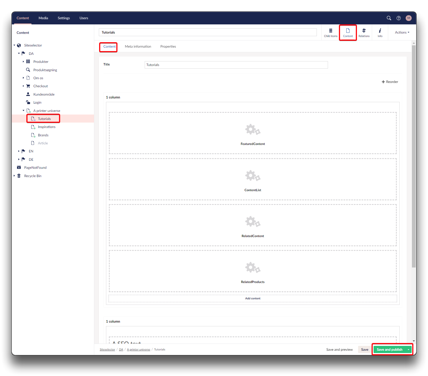Open the search magnifier in top bar
428x376 pixels.
tap(389, 18)
